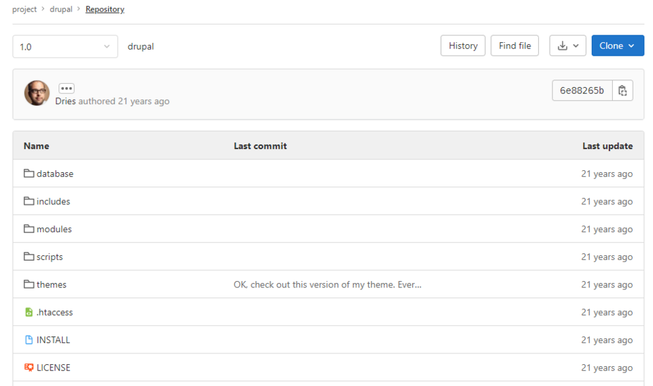Open the scripts folder
The width and height of the screenshot is (653, 386).
(50, 257)
